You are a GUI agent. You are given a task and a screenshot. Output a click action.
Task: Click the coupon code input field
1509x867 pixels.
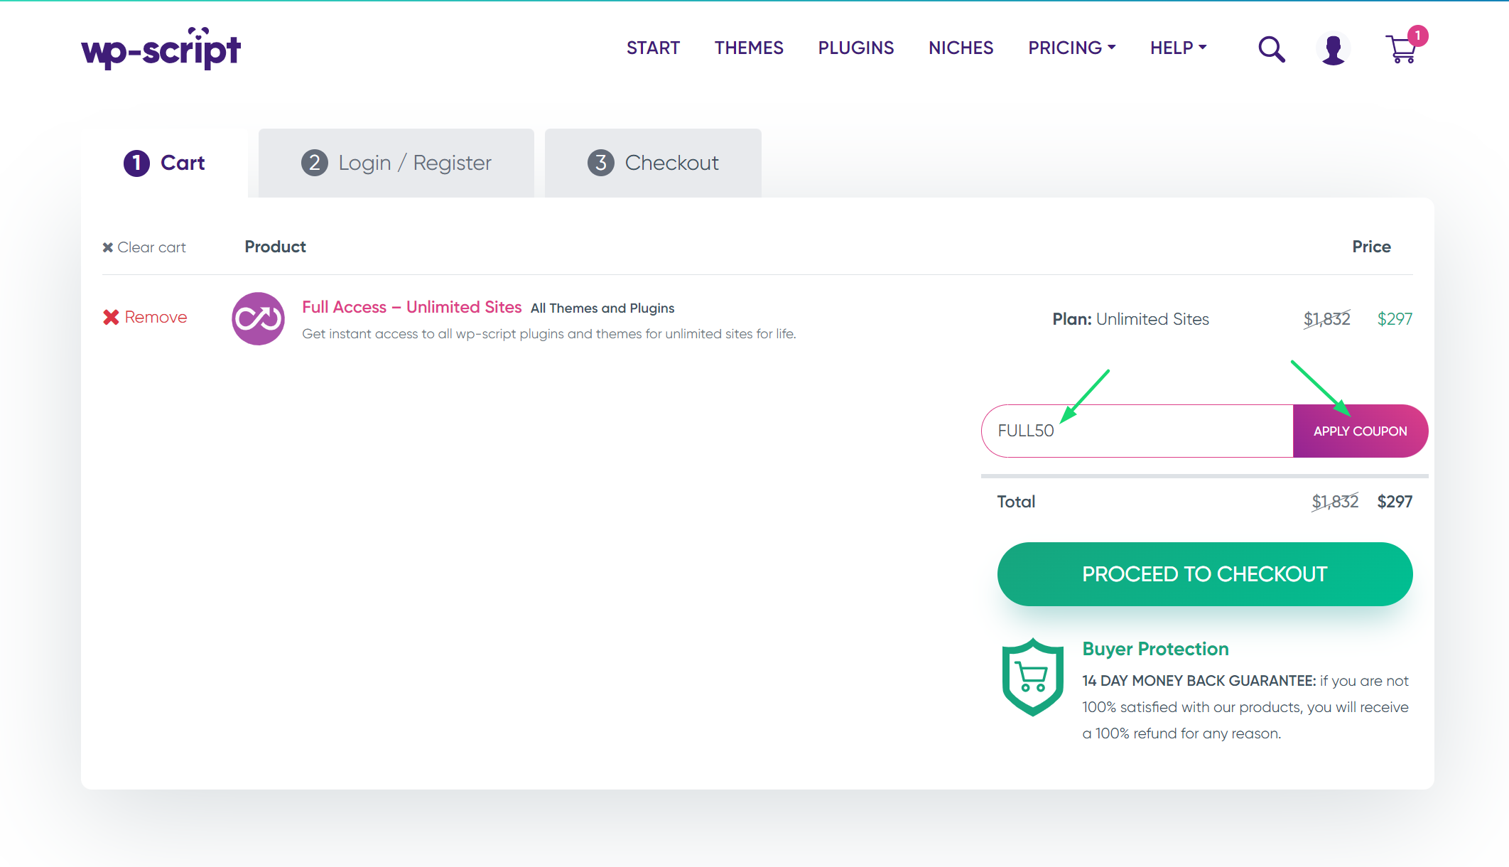pos(1137,431)
